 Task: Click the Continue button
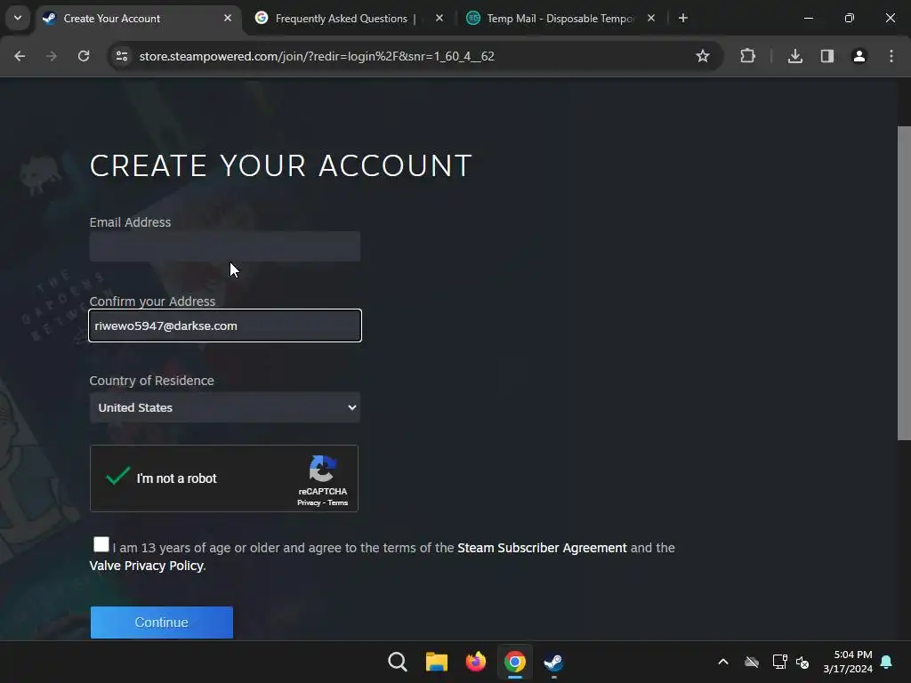pyautogui.click(x=162, y=623)
